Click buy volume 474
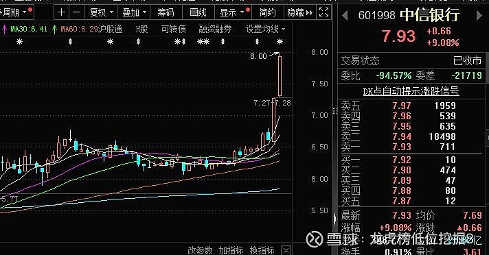Screen dimensions: 489x255 click(x=448, y=170)
